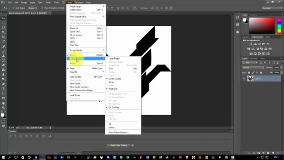Select the Eyedropper tool
Viewport: 284px width, 160px height.
[4, 41]
